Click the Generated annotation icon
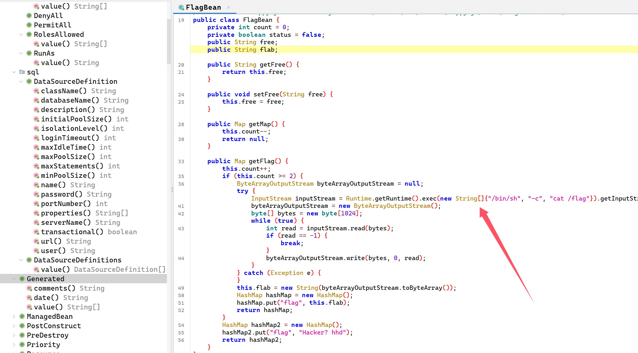638x353 pixels. click(22, 279)
